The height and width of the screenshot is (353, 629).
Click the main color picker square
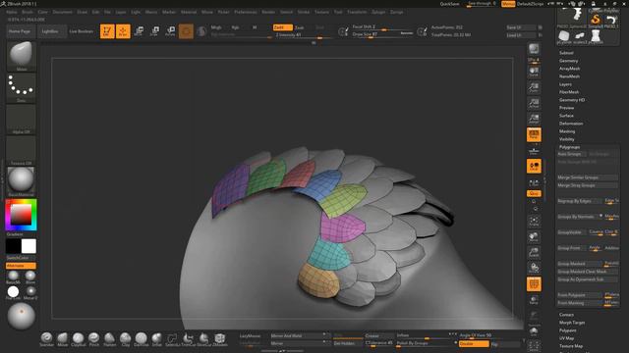tap(21, 215)
